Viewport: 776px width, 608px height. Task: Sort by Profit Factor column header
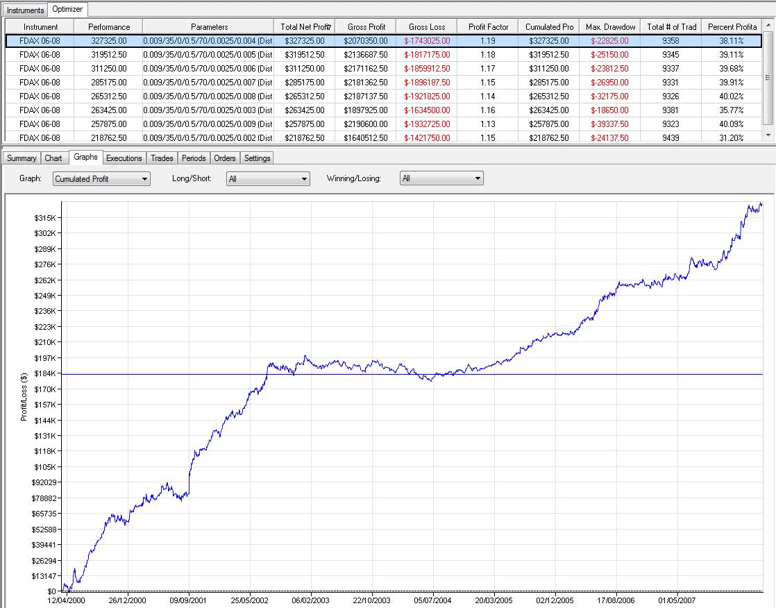pos(488,27)
